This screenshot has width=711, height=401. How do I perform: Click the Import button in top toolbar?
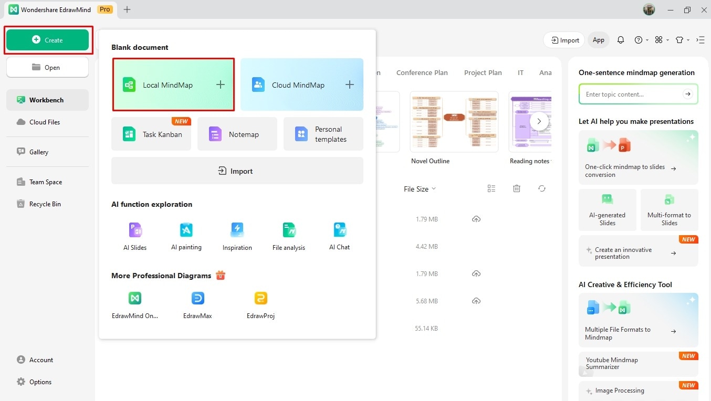(565, 40)
